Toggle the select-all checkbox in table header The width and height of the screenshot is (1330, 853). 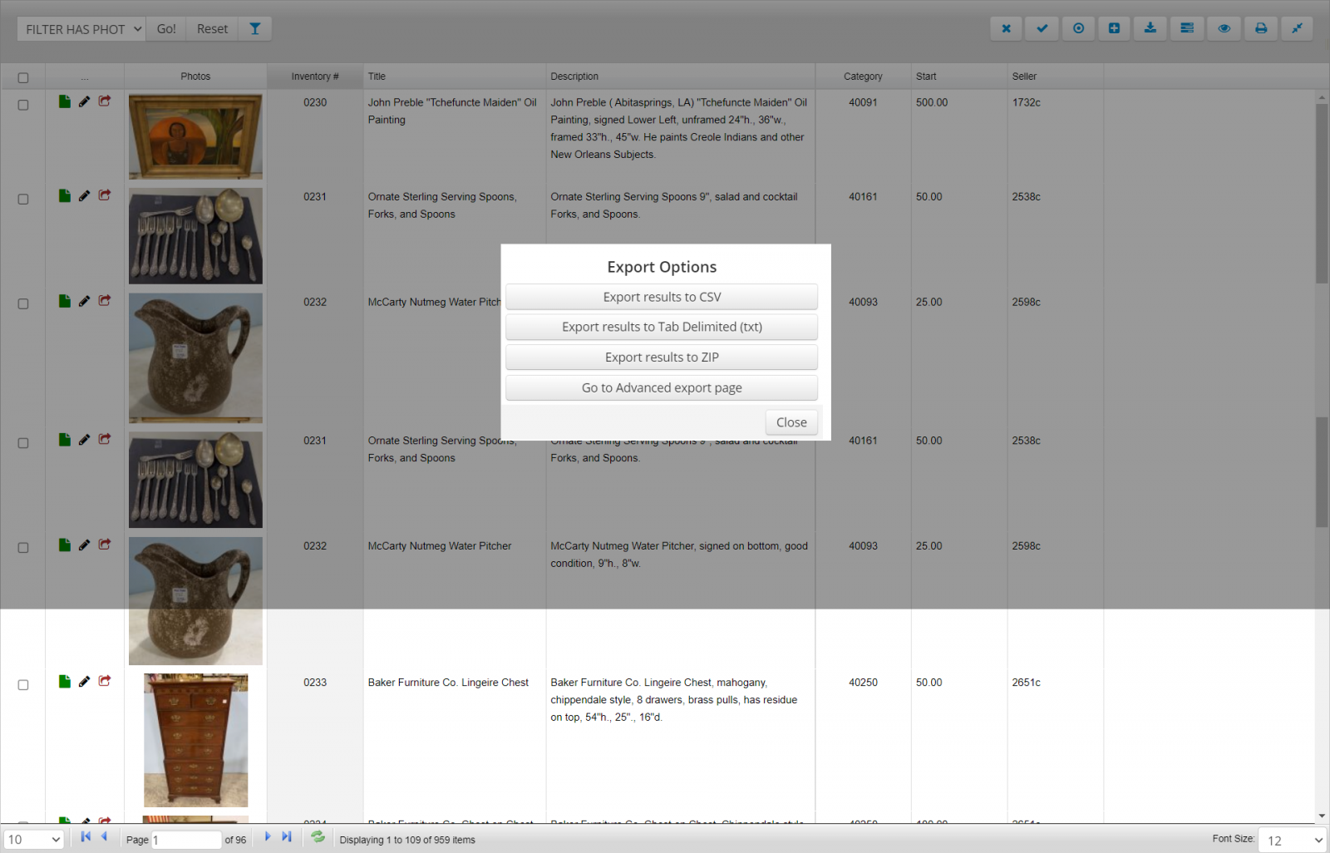coord(23,77)
